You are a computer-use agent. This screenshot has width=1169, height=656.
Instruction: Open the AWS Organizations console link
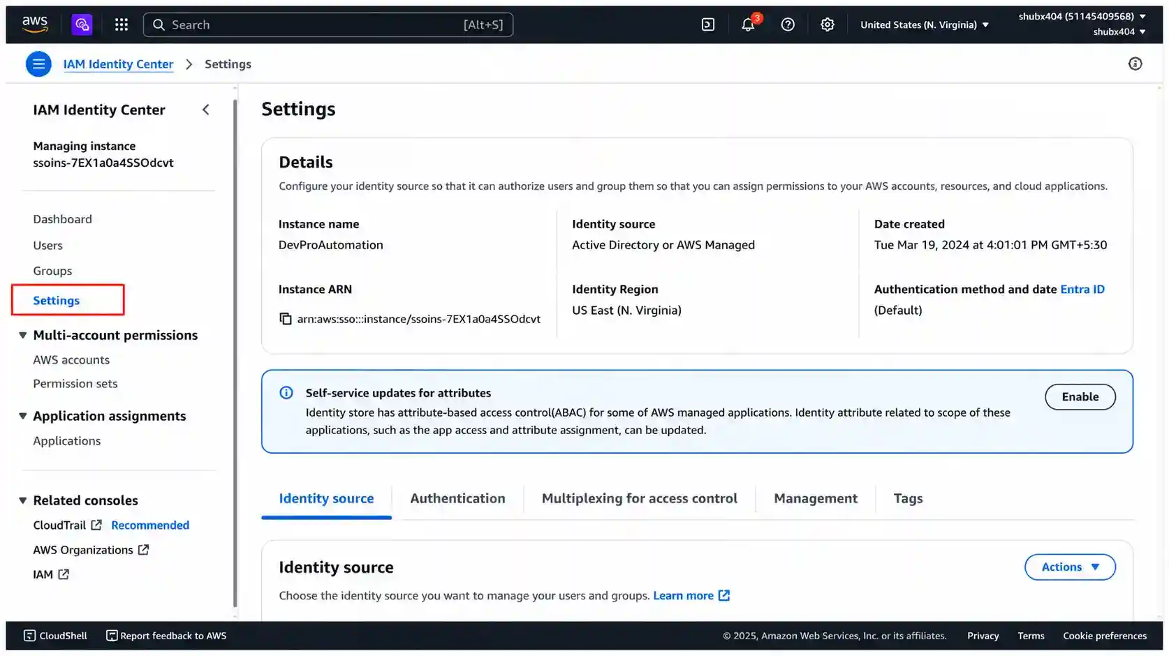tap(83, 550)
